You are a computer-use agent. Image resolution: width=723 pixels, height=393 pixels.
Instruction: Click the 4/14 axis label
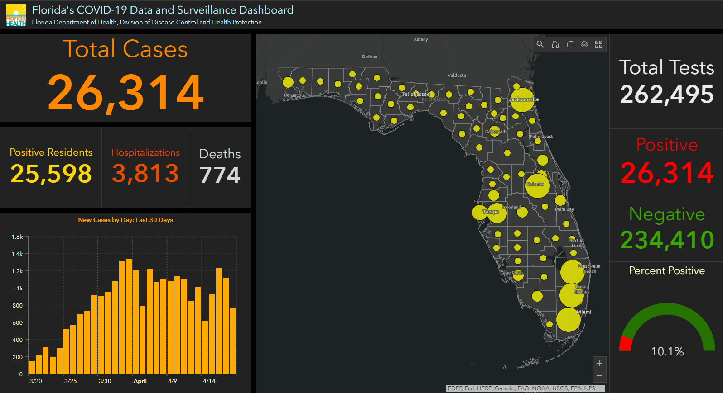(209, 381)
